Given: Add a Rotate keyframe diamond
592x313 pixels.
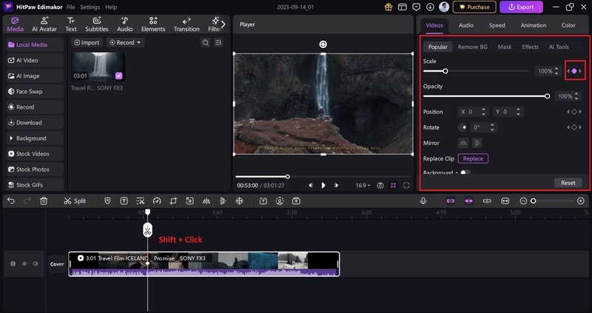Looking at the screenshot, I should 574,127.
